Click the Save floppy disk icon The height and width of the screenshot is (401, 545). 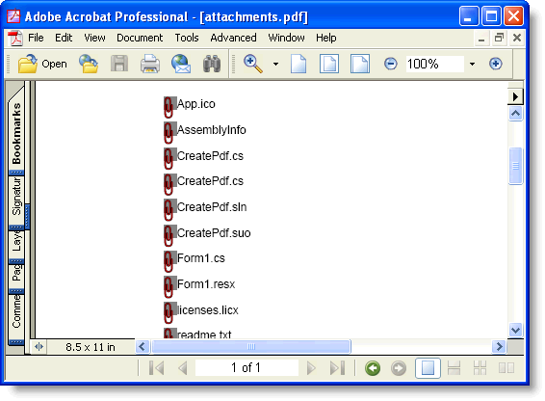tap(119, 64)
